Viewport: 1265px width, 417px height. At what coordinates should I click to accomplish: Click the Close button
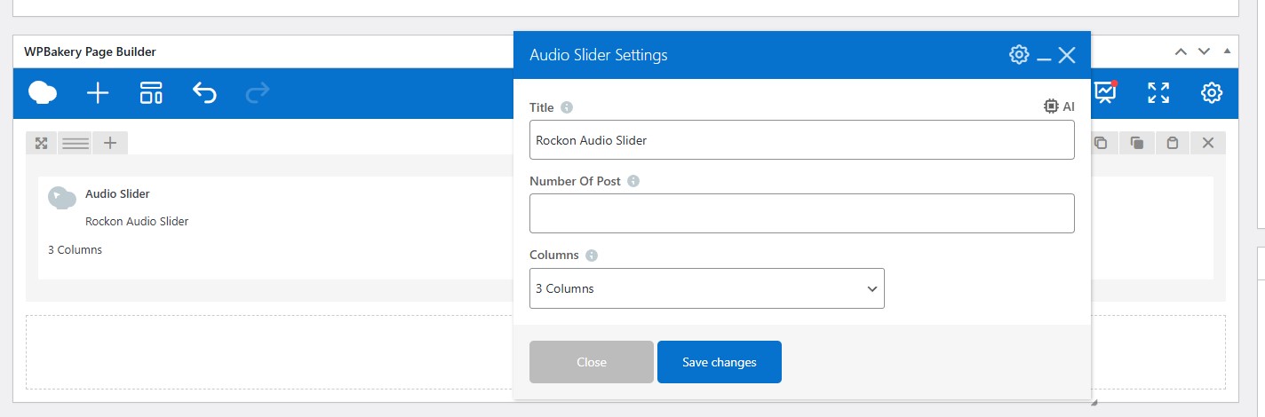point(592,362)
